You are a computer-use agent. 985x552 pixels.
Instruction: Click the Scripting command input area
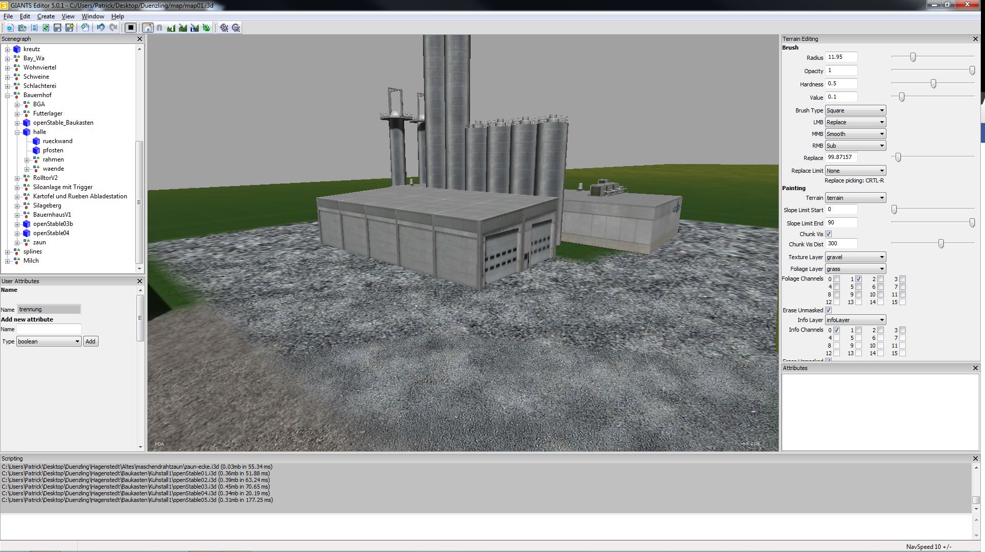(x=486, y=526)
